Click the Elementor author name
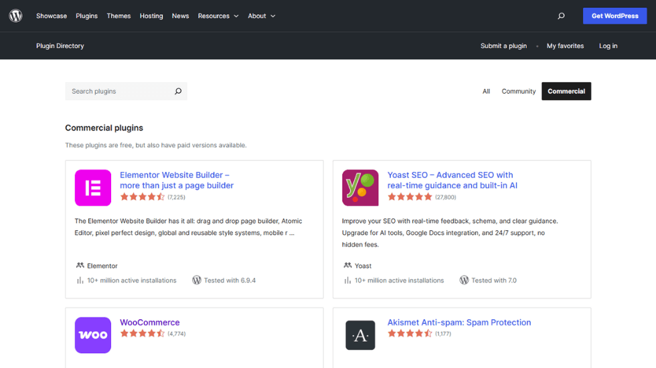Screen dimensions: 656x368 click(x=102, y=266)
